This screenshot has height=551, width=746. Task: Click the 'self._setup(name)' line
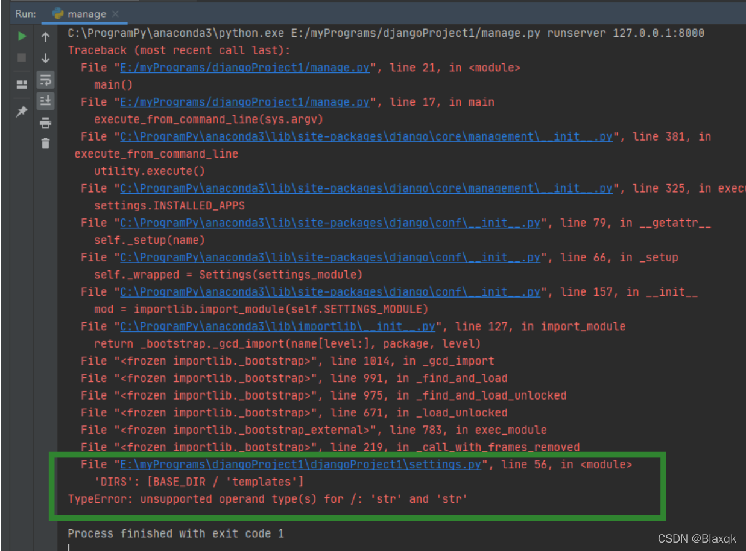click(150, 240)
